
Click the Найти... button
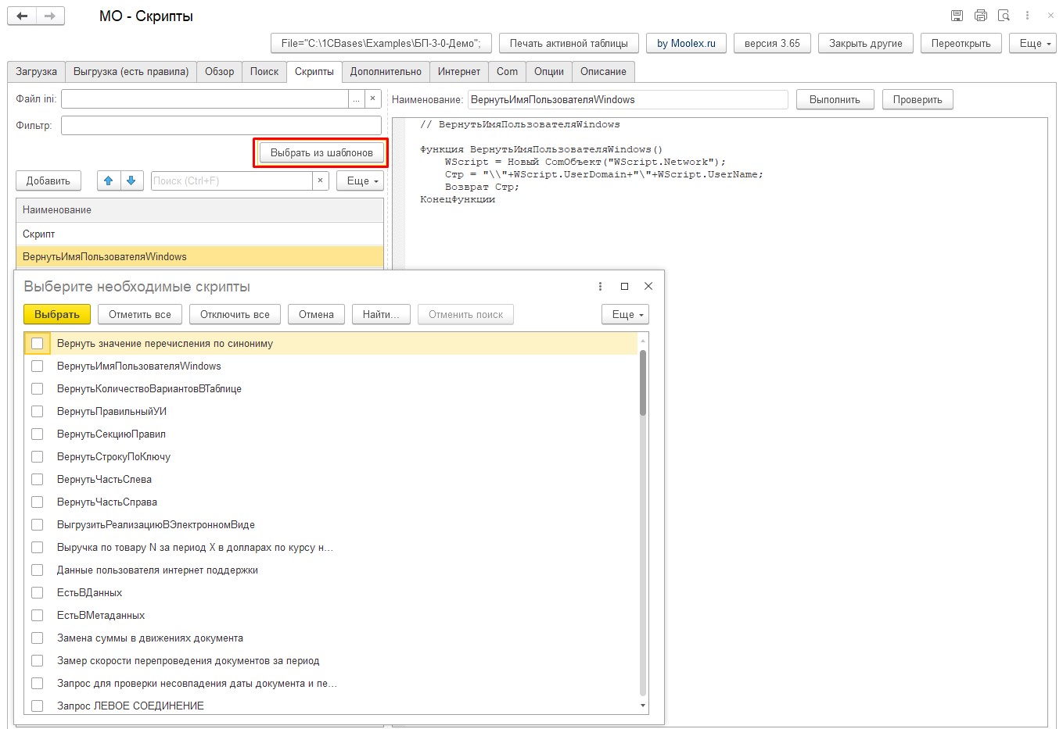point(381,314)
